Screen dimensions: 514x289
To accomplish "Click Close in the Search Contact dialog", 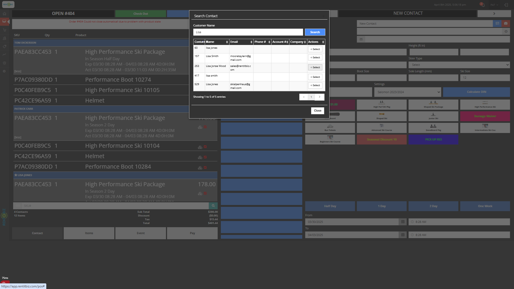I will tap(318, 111).
